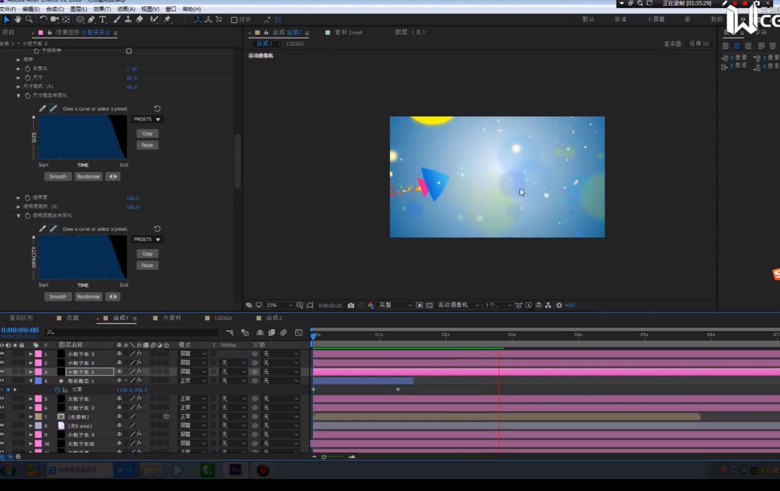Open the 25% magnification dropdown

279,305
